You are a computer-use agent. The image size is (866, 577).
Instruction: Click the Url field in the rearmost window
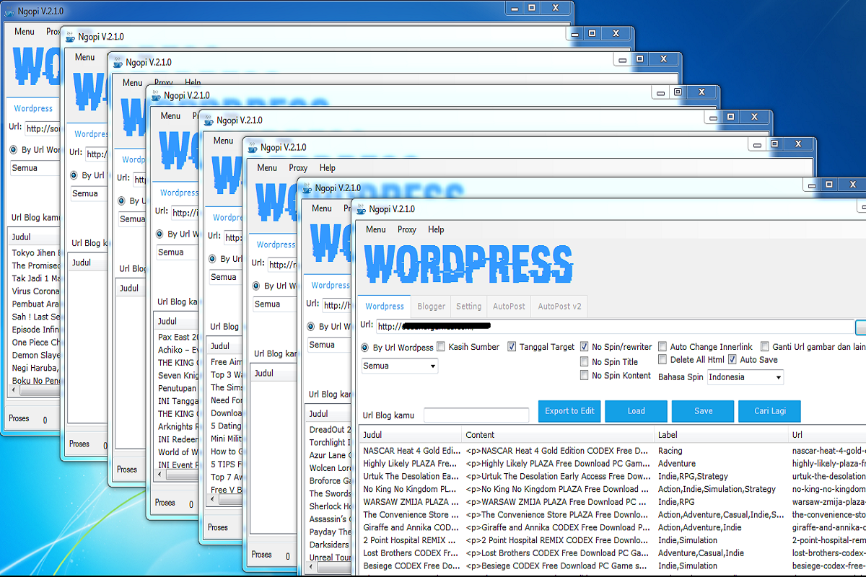pos(42,129)
